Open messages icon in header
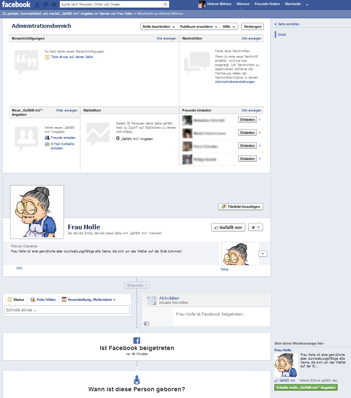This screenshot has width=351, height=398. coord(45,5)
